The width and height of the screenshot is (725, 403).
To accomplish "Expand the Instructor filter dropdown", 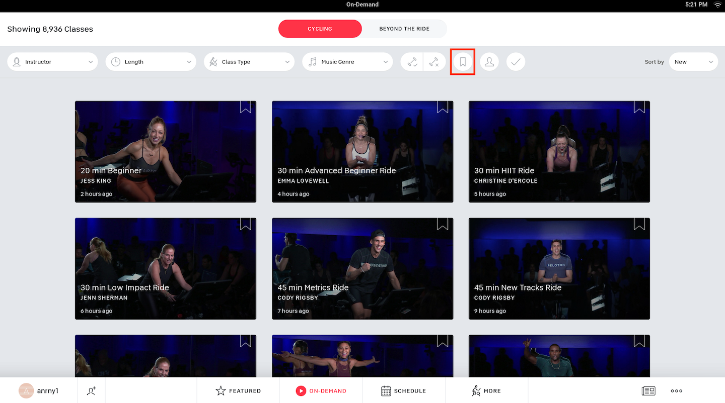I will coord(52,62).
